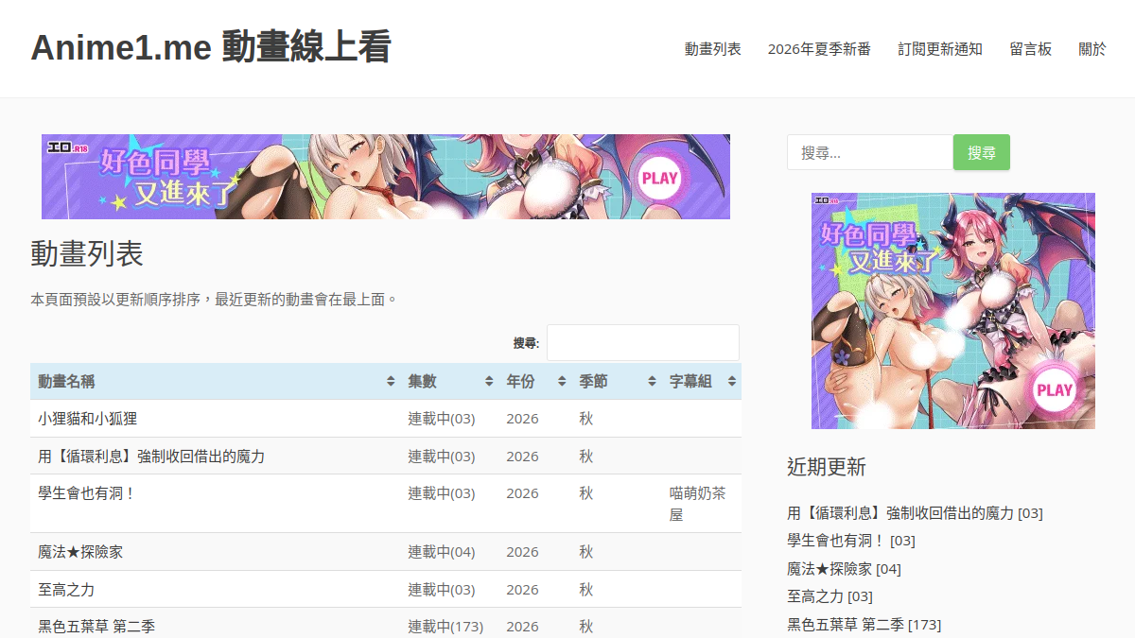Open 小狸貓和小狐狸 in the anime table
This screenshot has width=1135, height=638.
tap(88, 419)
